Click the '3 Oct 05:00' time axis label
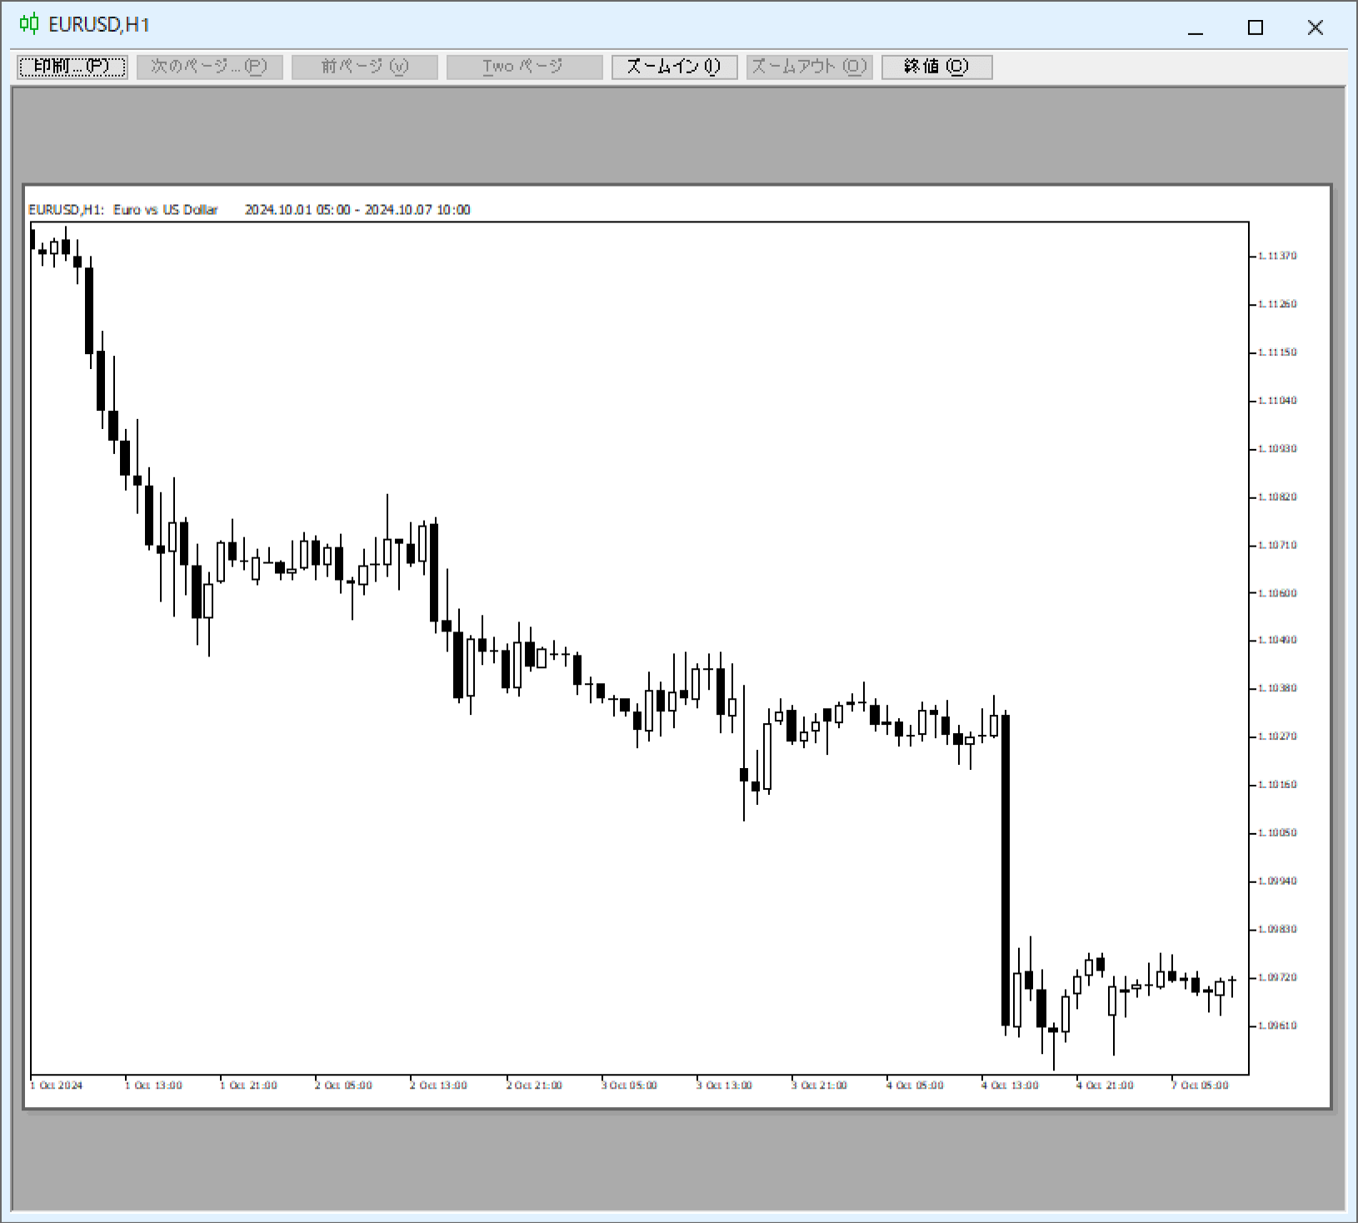1358x1223 pixels. tap(629, 1086)
